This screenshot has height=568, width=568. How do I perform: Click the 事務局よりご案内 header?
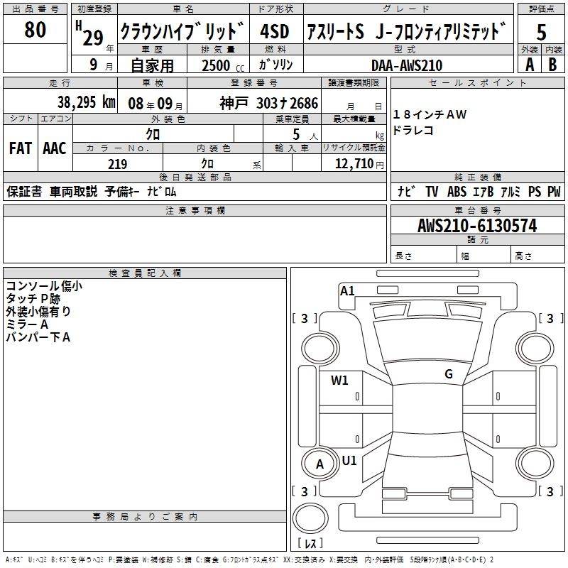tap(145, 517)
